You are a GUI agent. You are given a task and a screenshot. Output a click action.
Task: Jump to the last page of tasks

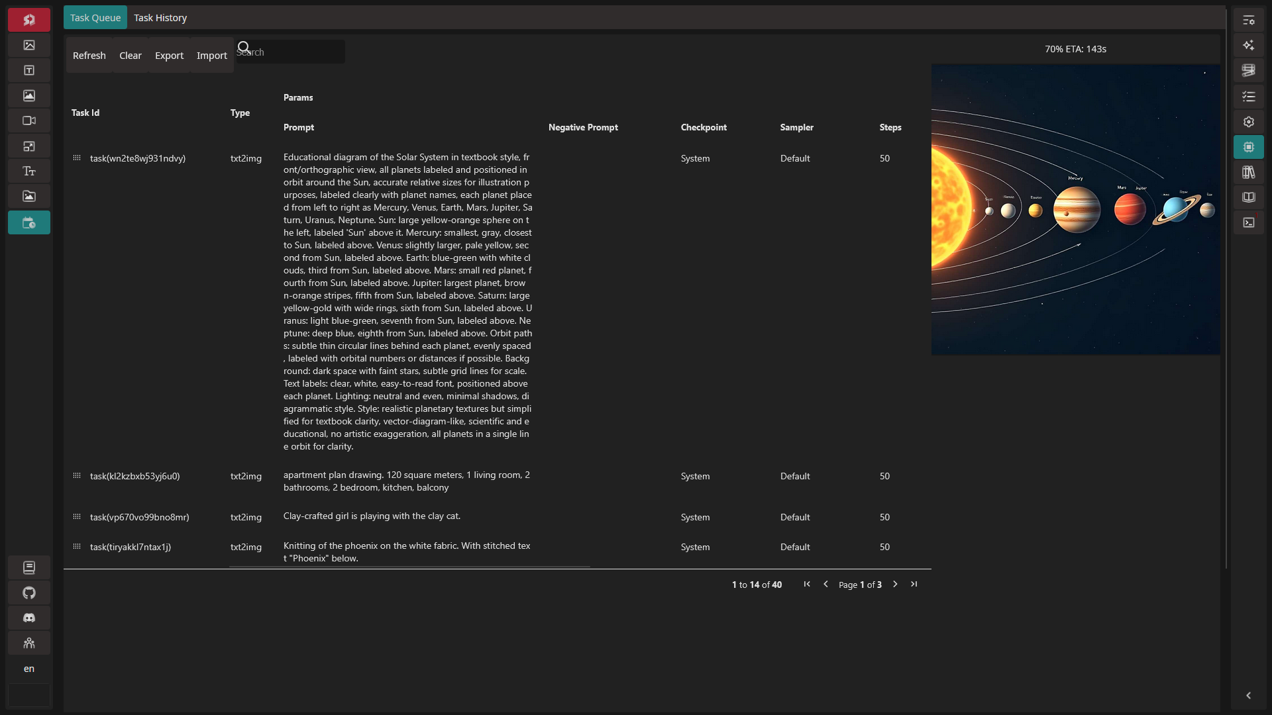pos(914,584)
